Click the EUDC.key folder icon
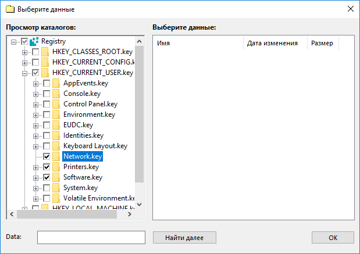 coord(56,125)
